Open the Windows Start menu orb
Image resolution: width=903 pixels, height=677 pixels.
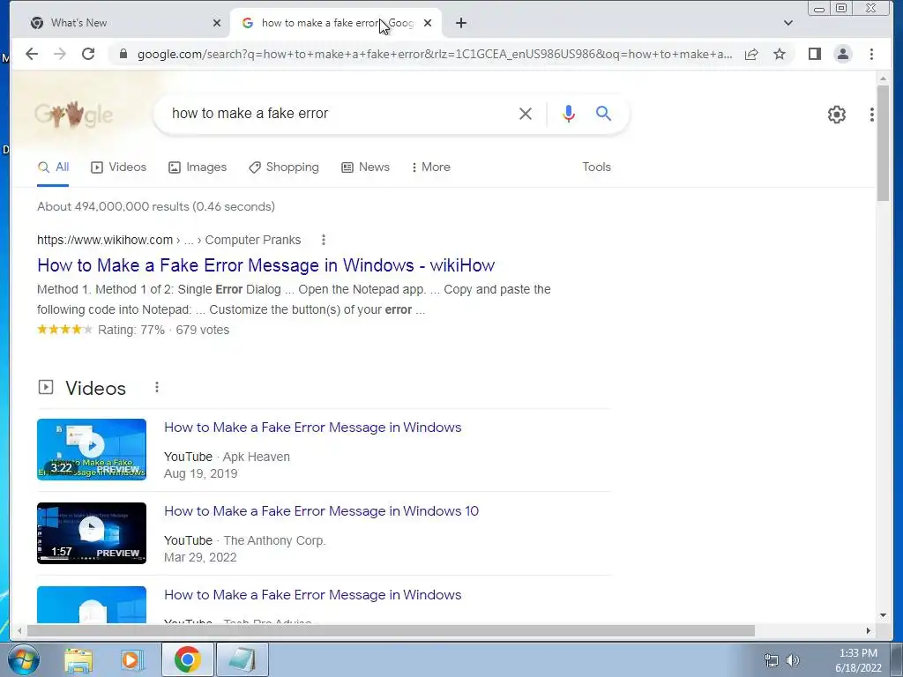point(24,659)
